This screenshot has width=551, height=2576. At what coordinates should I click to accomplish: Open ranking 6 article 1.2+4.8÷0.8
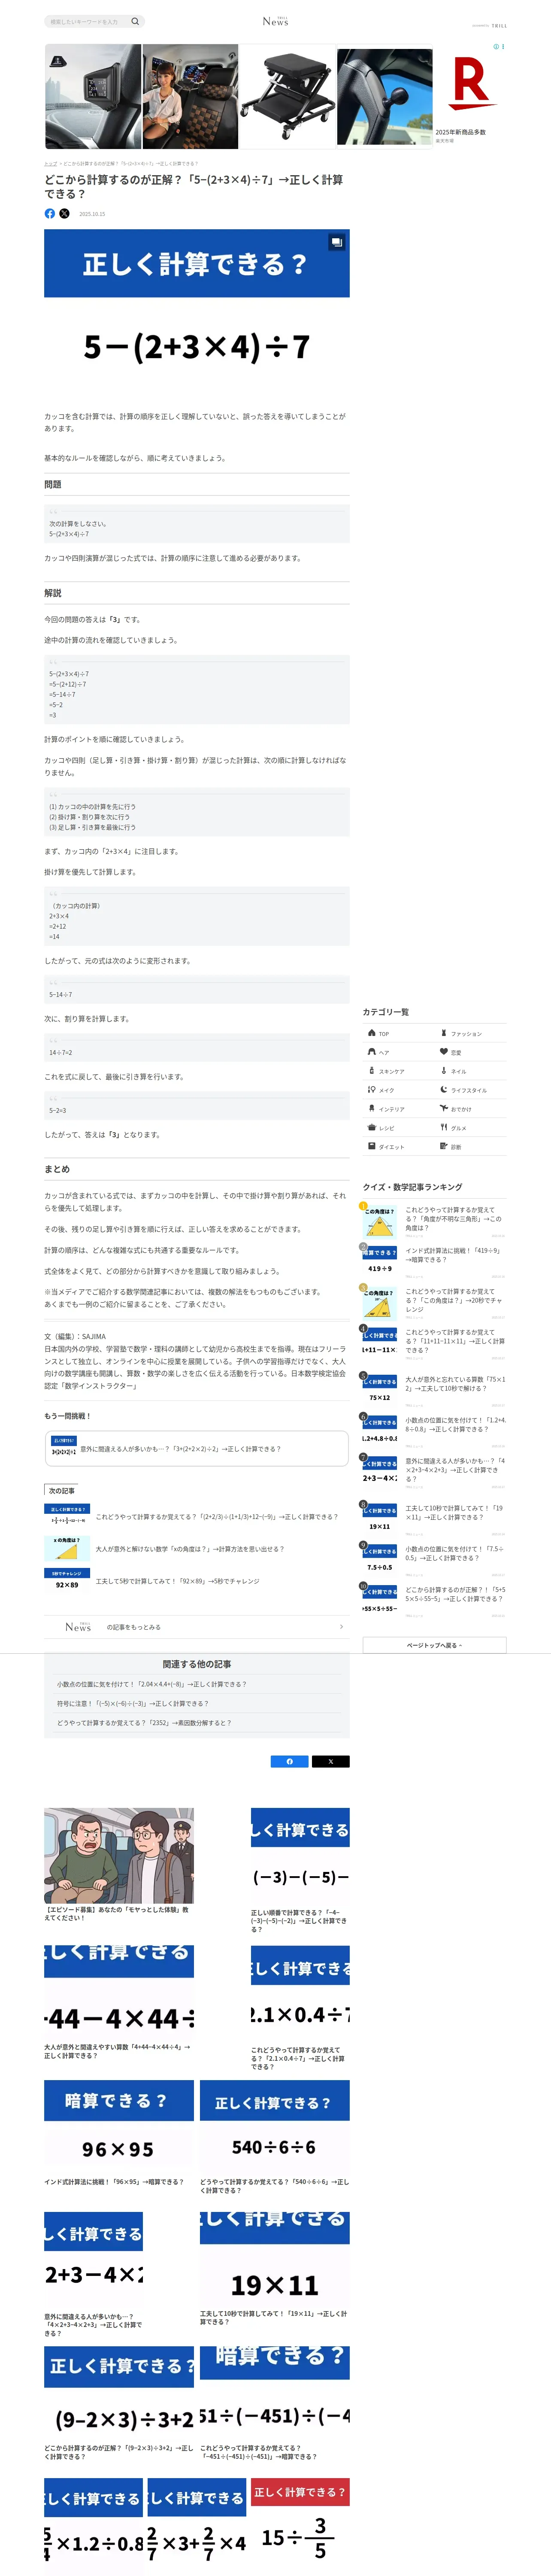pyautogui.click(x=455, y=1424)
